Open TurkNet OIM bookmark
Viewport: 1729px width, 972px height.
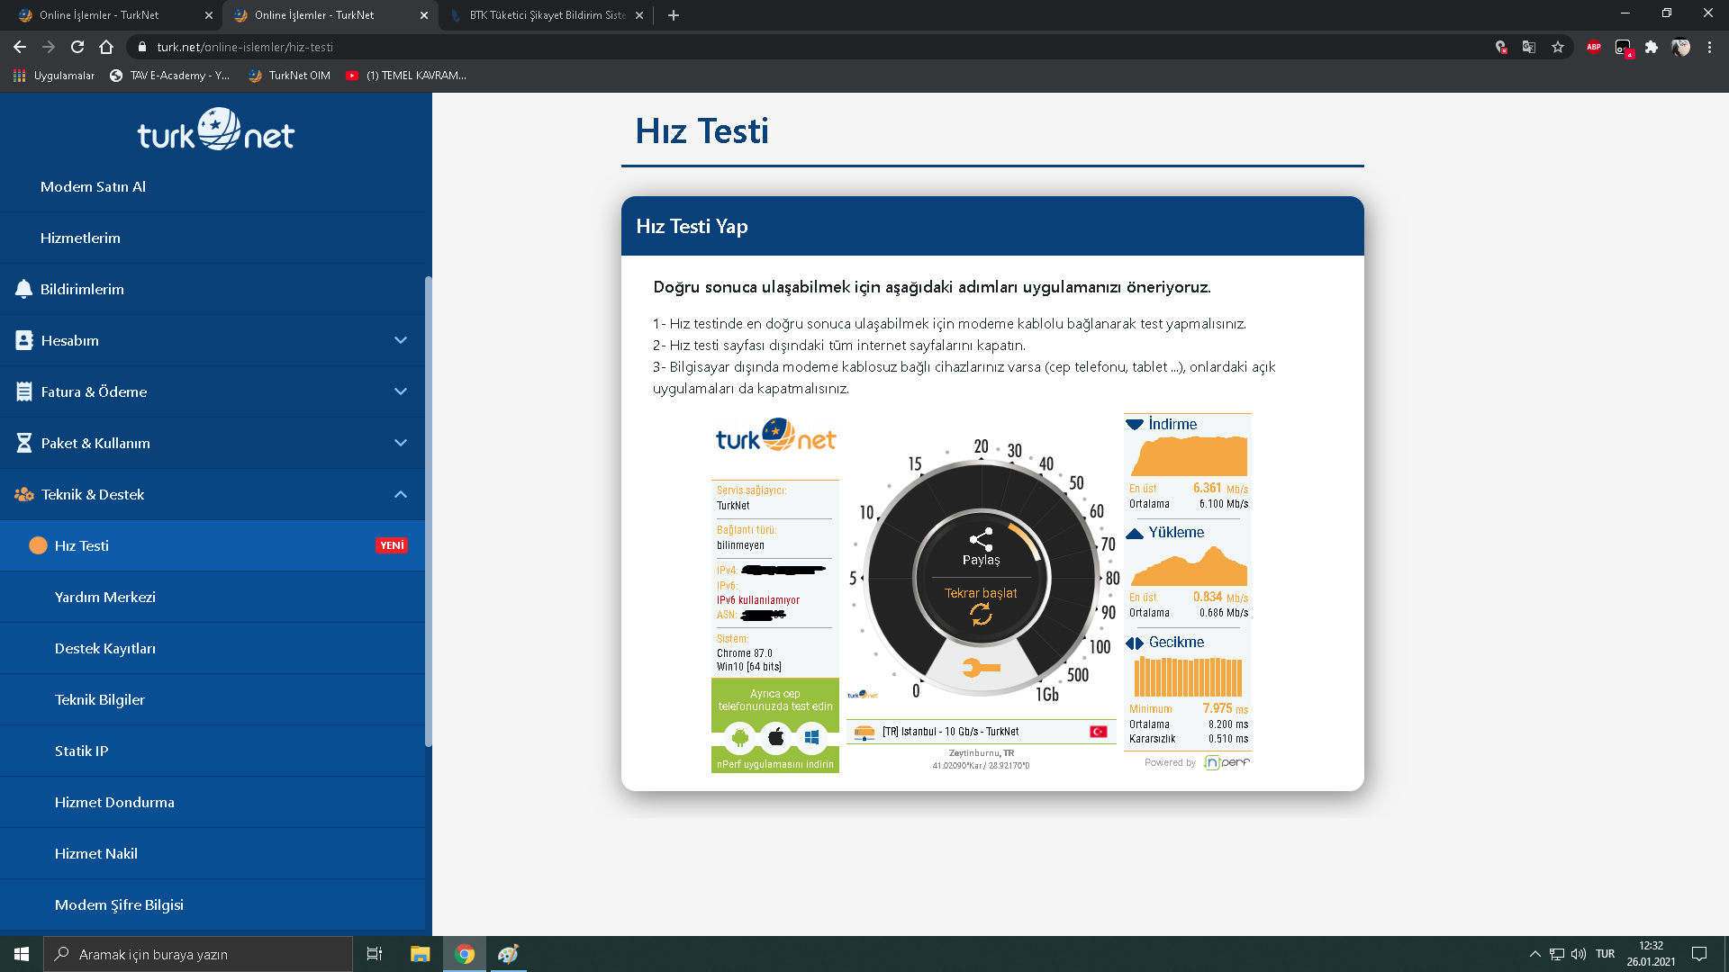(x=290, y=76)
